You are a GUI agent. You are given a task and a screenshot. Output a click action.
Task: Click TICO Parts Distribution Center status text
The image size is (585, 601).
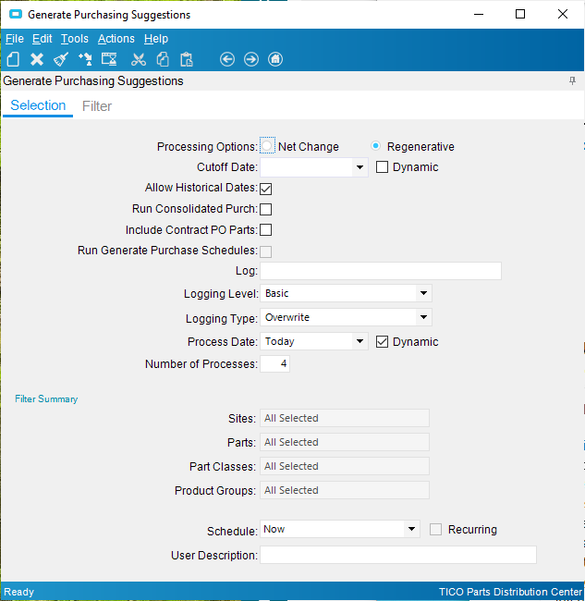pos(510,592)
